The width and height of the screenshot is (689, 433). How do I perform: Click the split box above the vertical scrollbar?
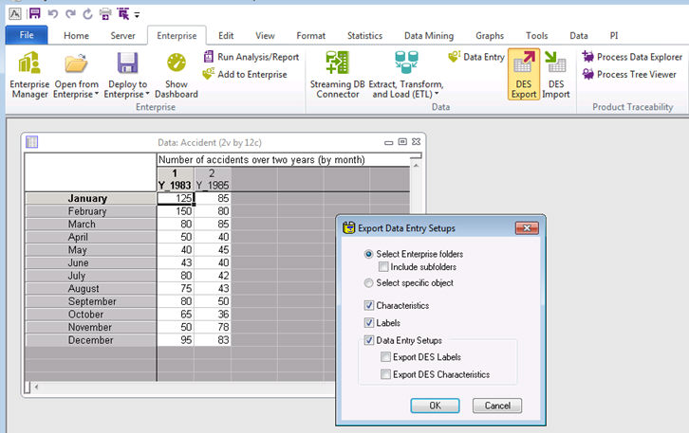(416, 155)
